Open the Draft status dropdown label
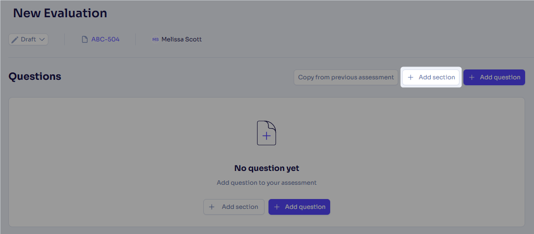 (28, 39)
